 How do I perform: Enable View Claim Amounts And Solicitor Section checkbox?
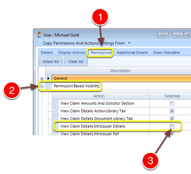(x=172, y=104)
